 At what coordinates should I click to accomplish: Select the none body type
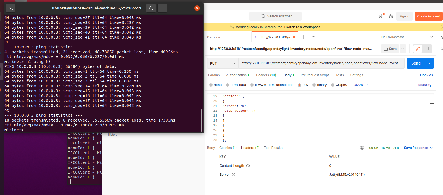[211, 85]
